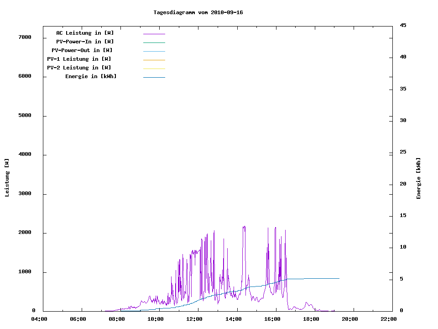Click the chart title Tagesdiagramm vom 2010-09-16
The height and width of the screenshot is (329, 438).
[198, 12]
